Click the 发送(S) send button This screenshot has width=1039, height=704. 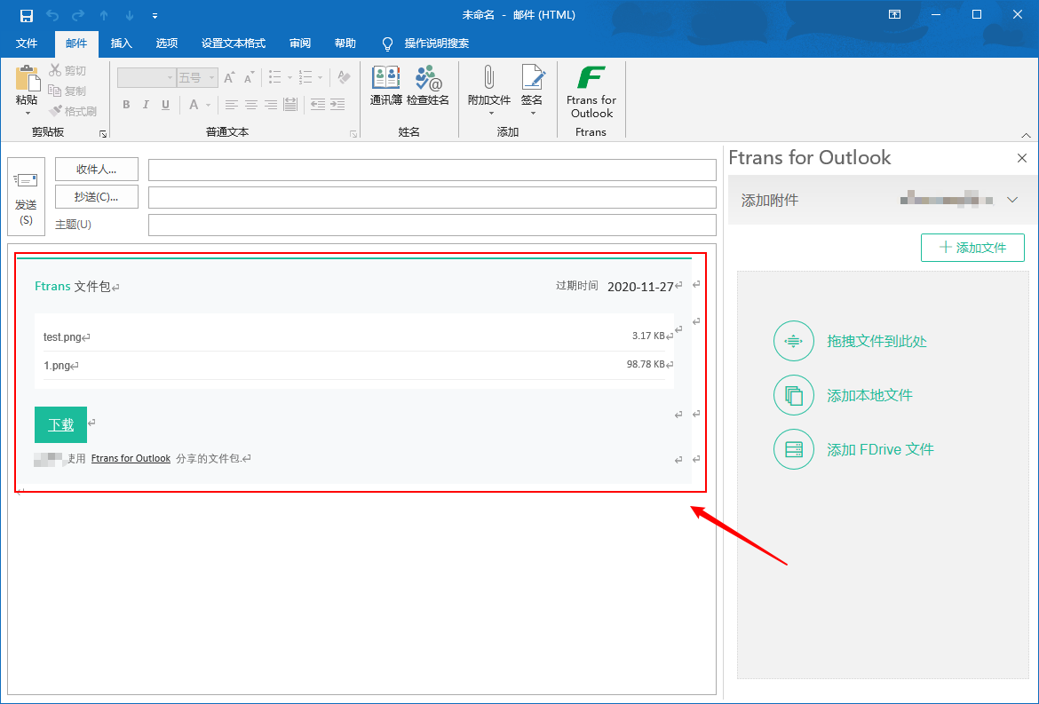tap(26, 197)
